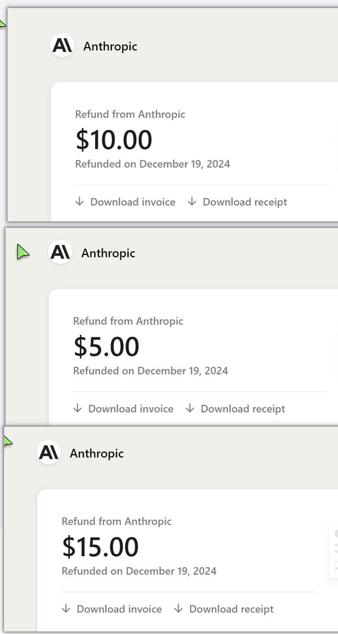The image size is (338, 634).
Task: Click the Anthropic logo above the $10.00 refund
Action: tap(61, 47)
